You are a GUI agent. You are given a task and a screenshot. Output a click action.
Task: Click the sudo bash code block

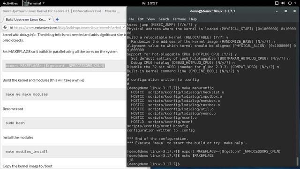pos(64,123)
